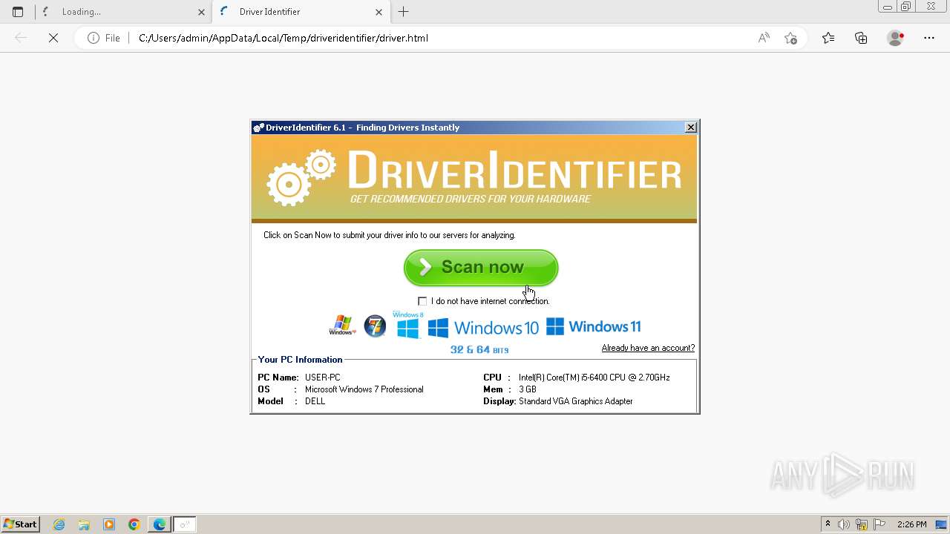Viewport: 950px width, 534px height.
Task: Select the Driver Identifier browser tab
Action: point(301,12)
